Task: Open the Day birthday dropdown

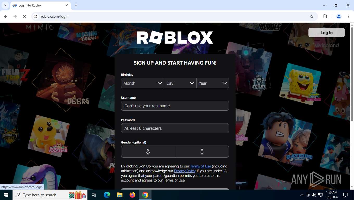Action: click(180, 83)
